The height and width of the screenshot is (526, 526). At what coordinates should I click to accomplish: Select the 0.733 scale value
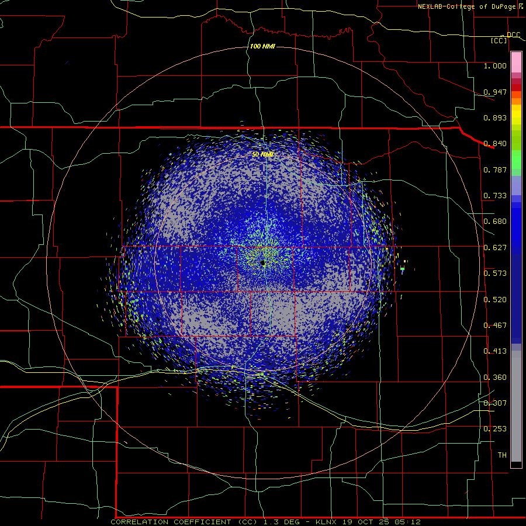[x=495, y=195]
